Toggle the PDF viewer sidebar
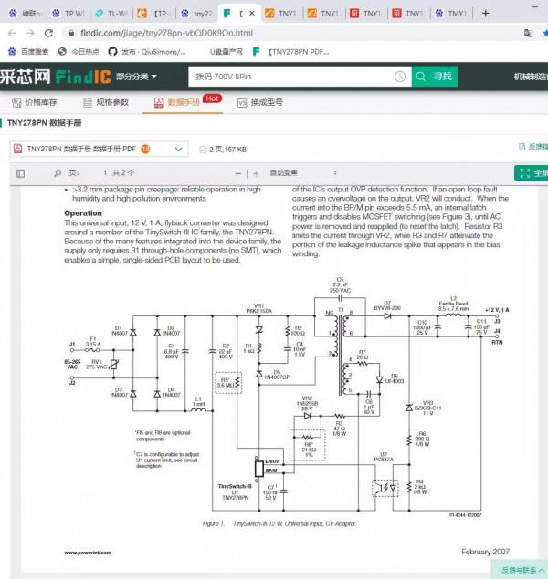Screen dimensions: 548x579 (x=21, y=173)
